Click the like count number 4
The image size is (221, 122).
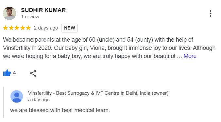tap(14, 73)
